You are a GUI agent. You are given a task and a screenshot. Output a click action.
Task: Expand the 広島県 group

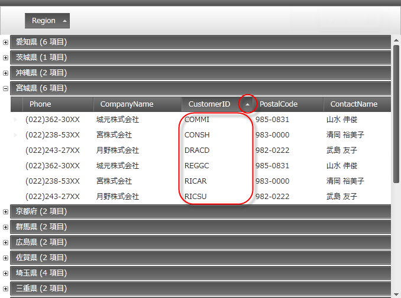6,242
